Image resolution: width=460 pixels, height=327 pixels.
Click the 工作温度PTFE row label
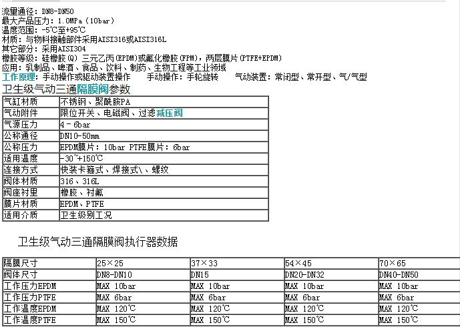click(x=30, y=320)
